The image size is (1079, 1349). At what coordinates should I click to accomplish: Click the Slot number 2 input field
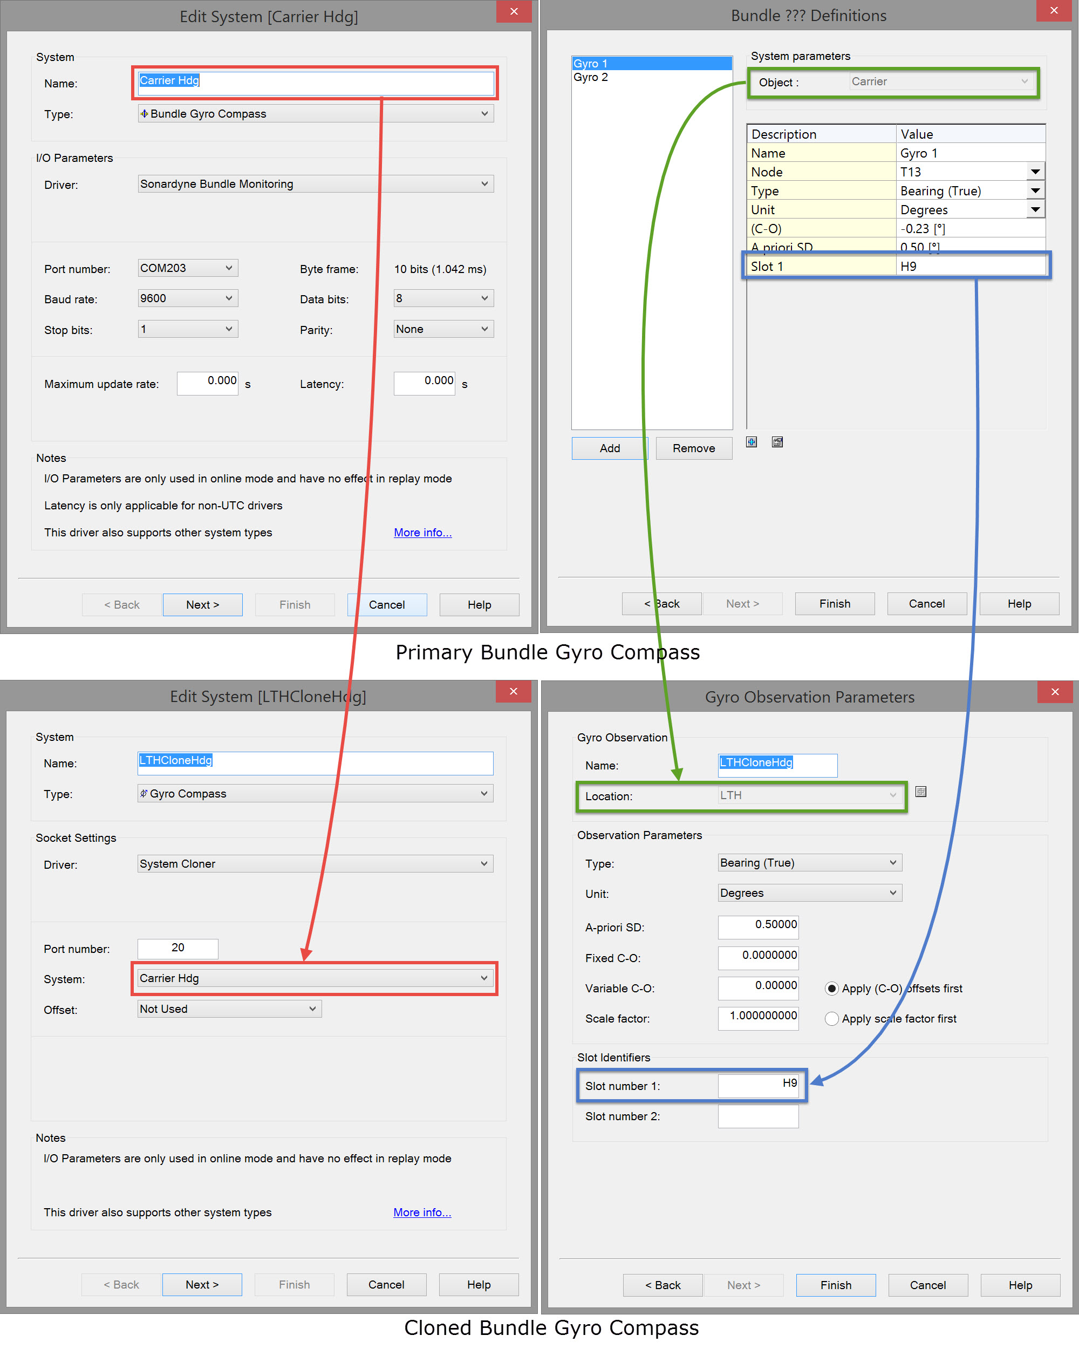click(x=757, y=1116)
